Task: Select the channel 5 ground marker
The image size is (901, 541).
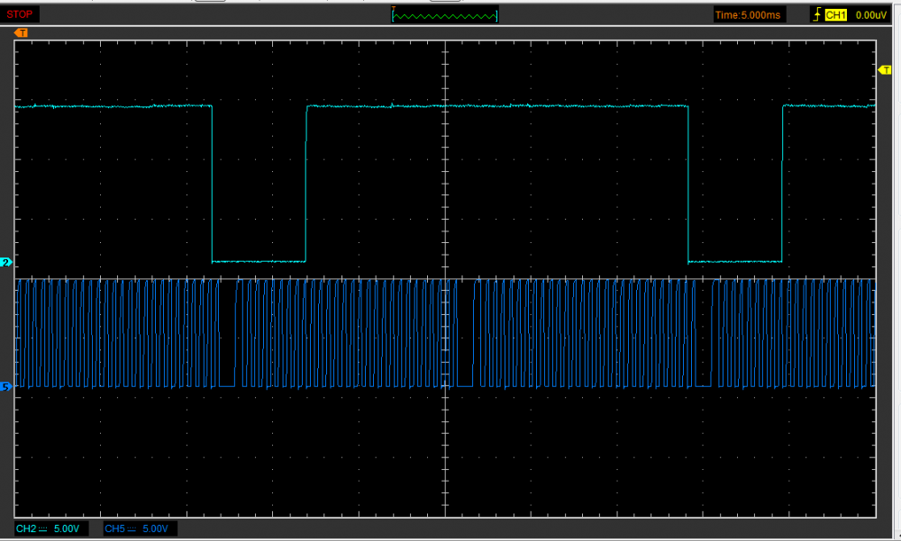Action: coord(6,387)
